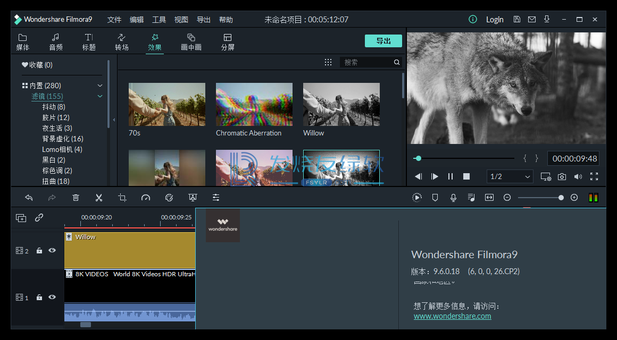Click the teal 导出 export button
This screenshot has width=617, height=340.
(x=383, y=41)
